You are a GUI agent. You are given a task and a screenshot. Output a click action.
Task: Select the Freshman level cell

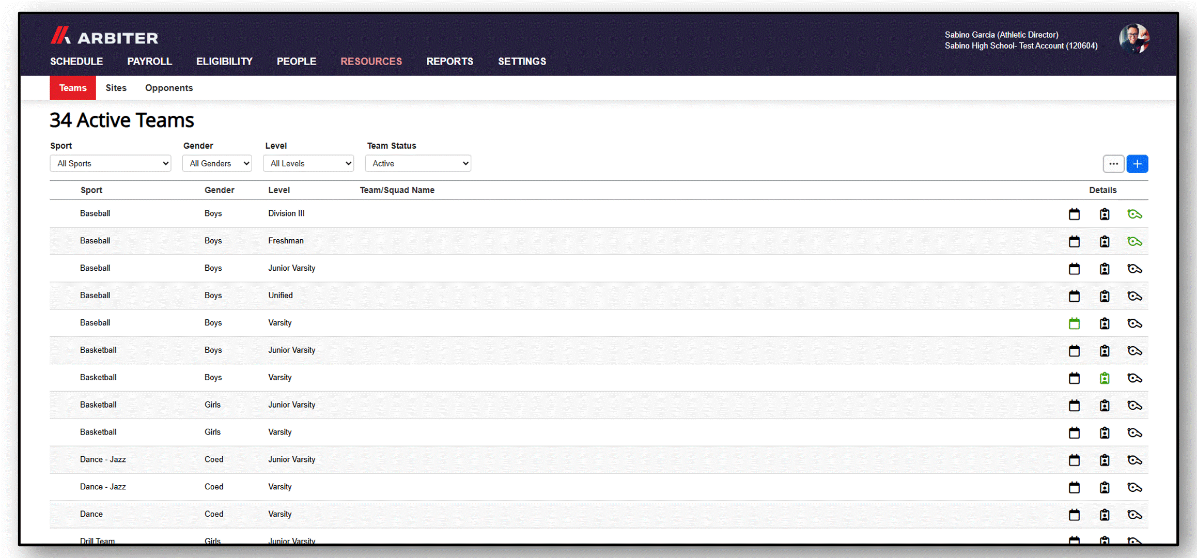286,241
